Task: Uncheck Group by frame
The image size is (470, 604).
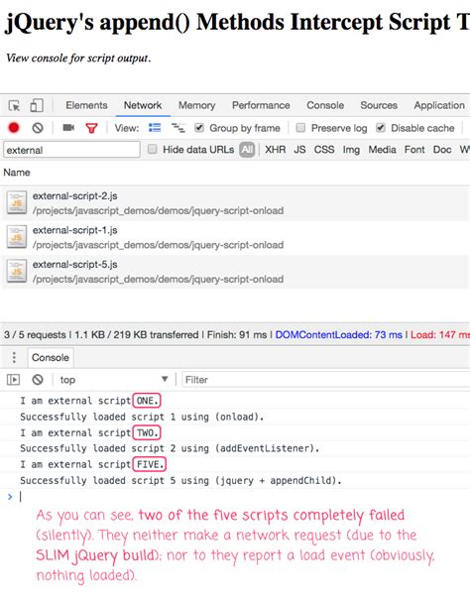Action: point(199,128)
